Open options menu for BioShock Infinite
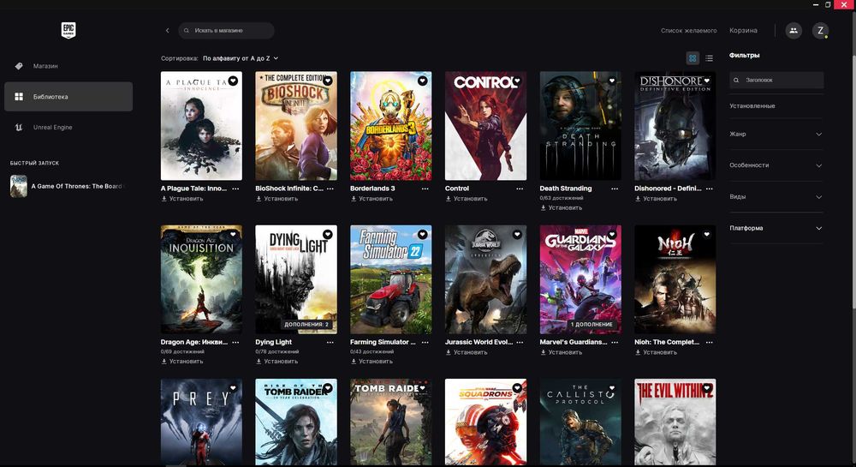Viewport: 856px width, 467px height. tap(330, 189)
